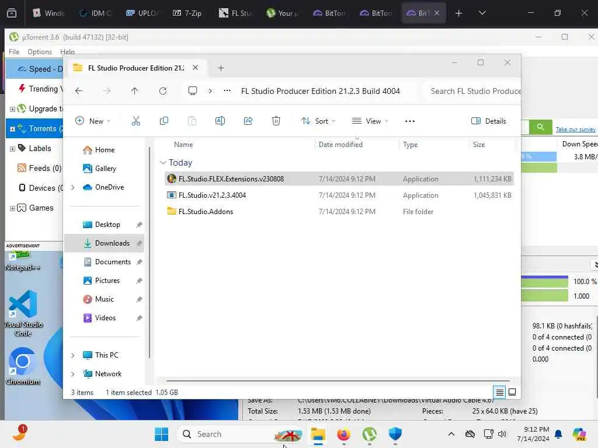Click the Explorer horizontal scrollbar
The width and height of the screenshot is (598, 448).
338,380
